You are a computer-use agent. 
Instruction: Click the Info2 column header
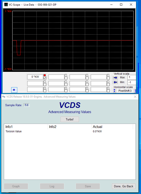[x=70, y=127]
